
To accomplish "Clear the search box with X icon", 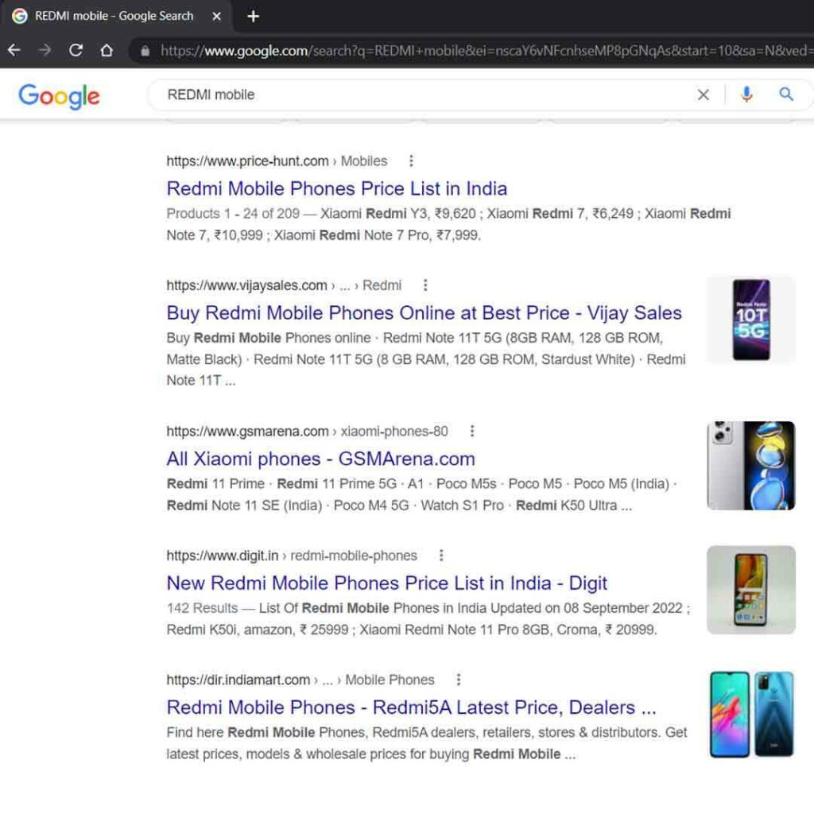I will 703,95.
